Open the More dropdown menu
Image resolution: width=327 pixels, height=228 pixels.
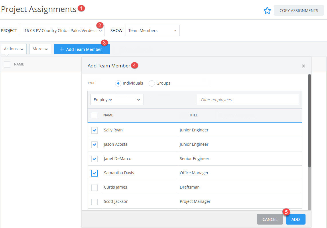40,49
